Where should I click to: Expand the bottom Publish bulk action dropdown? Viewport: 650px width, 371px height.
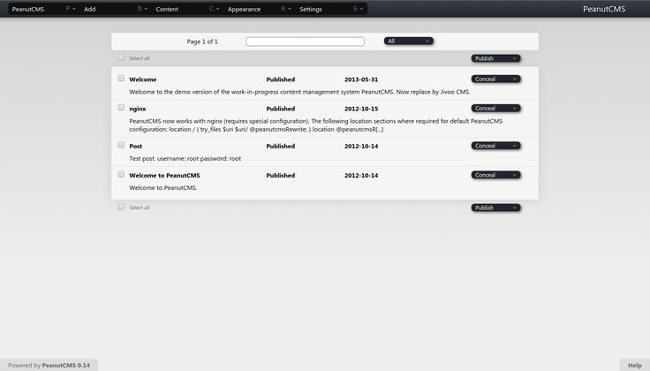click(495, 208)
